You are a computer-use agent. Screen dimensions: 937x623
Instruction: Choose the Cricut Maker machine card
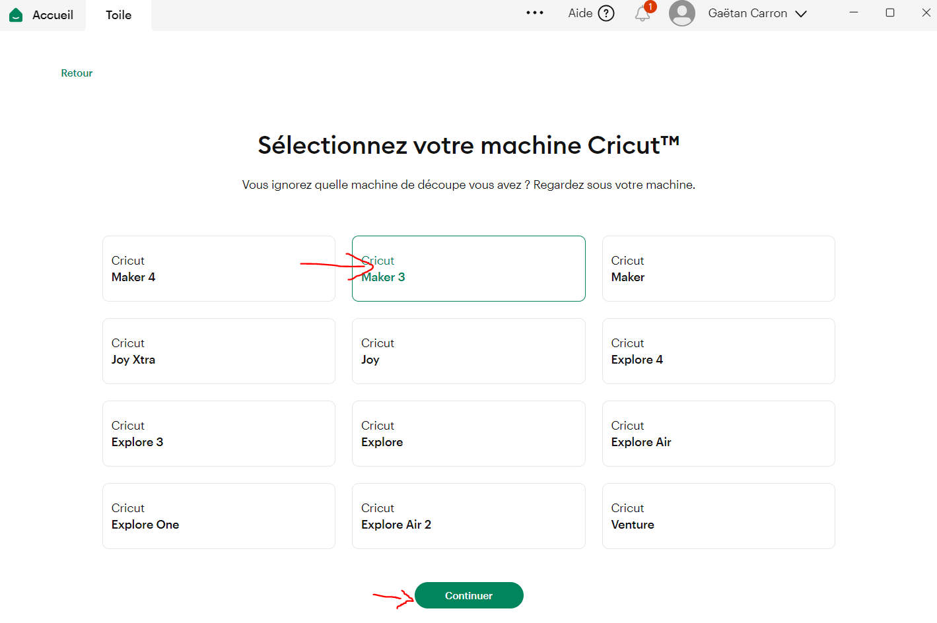tap(718, 269)
